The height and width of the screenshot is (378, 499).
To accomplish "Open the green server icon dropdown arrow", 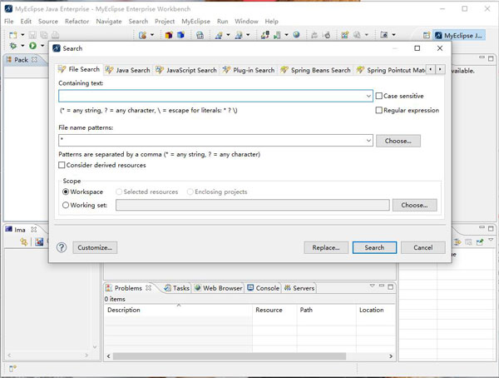I will 286,35.
